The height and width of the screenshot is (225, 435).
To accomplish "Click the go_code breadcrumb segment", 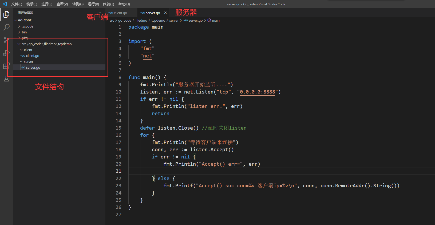I will point(125,20).
